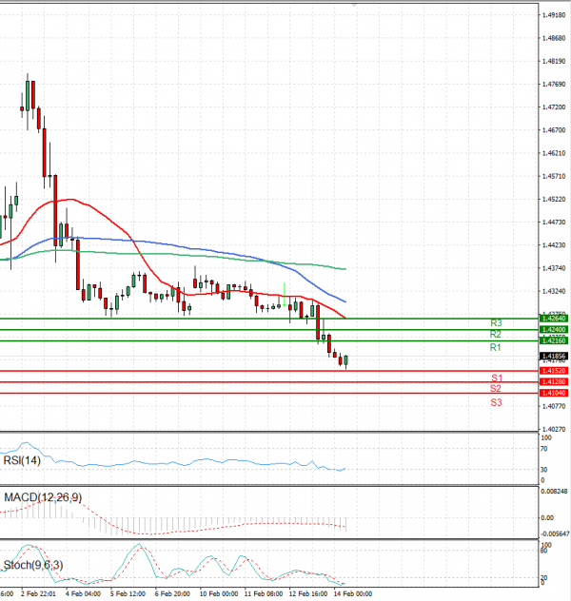Click the 1.40770 price axis value
571x601 pixels.
554,406
